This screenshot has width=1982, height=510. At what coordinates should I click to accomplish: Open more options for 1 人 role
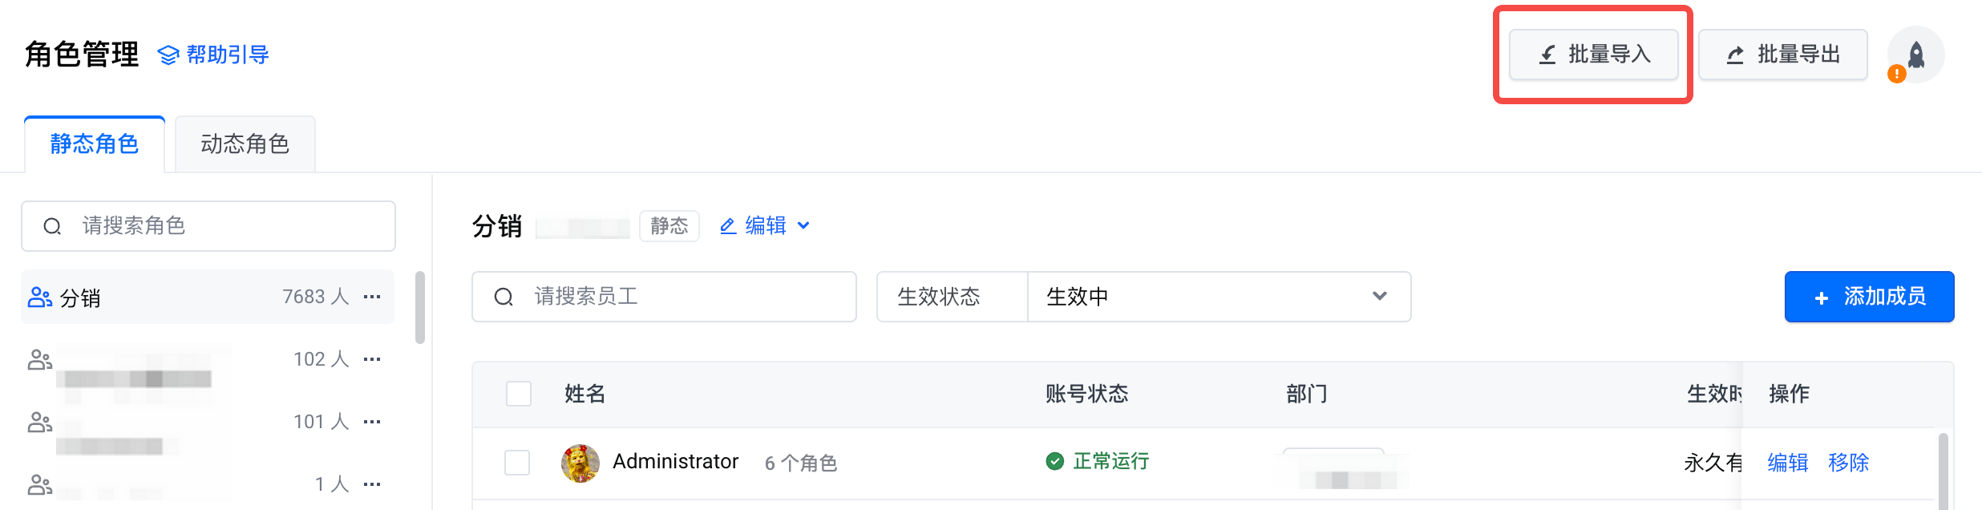tap(372, 484)
